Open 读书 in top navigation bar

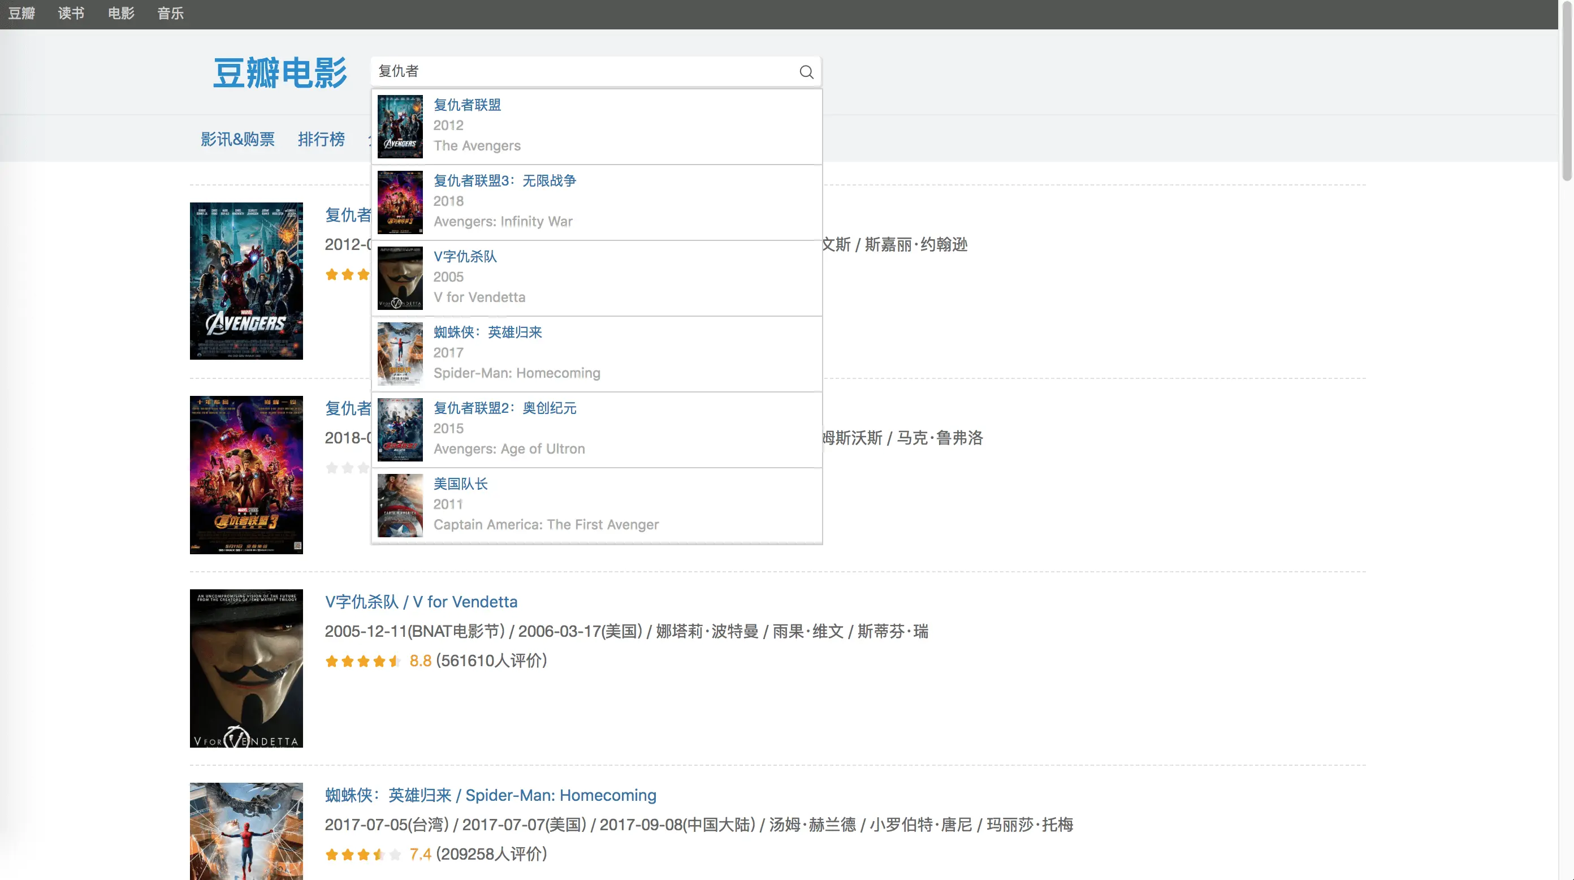(x=71, y=14)
